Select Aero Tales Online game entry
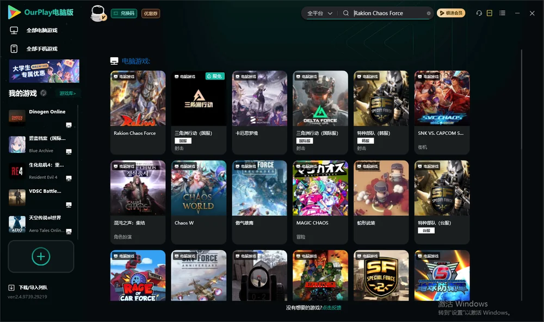This screenshot has height=322, width=544. (41, 224)
